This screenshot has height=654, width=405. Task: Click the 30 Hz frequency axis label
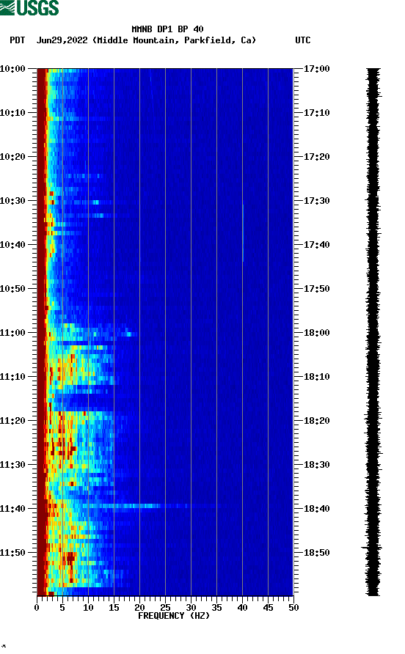191,607
